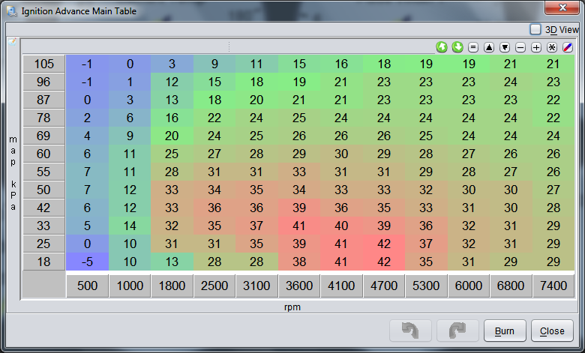Close window with red X button
The width and height of the screenshot is (585, 353).
(x=562, y=7)
